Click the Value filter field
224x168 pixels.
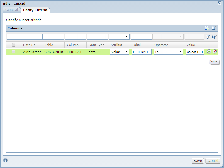194,36
